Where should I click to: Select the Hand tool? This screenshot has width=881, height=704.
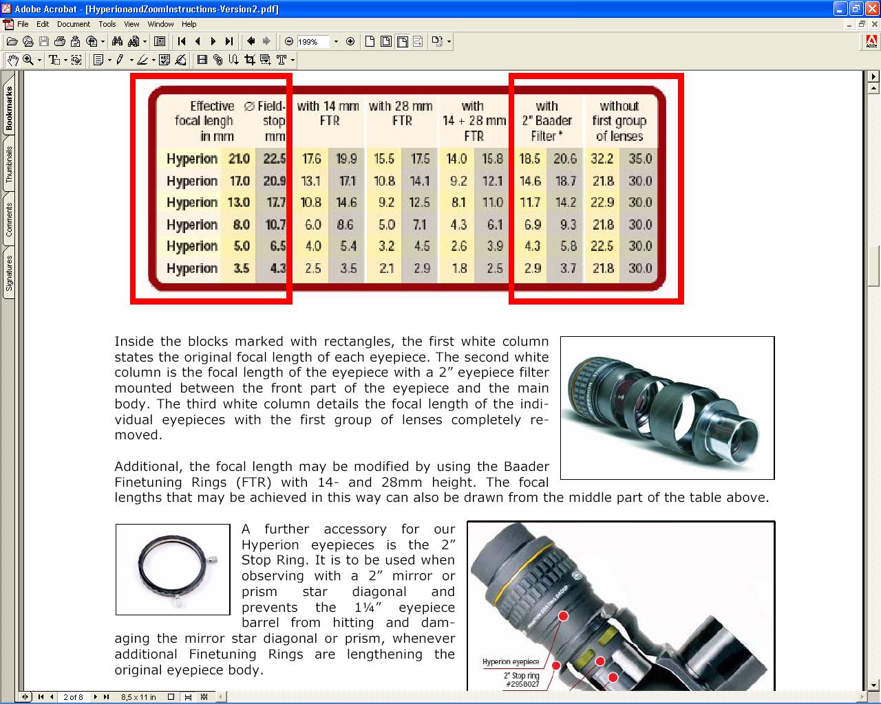(12, 60)
